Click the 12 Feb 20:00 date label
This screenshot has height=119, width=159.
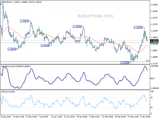[108, 117]
